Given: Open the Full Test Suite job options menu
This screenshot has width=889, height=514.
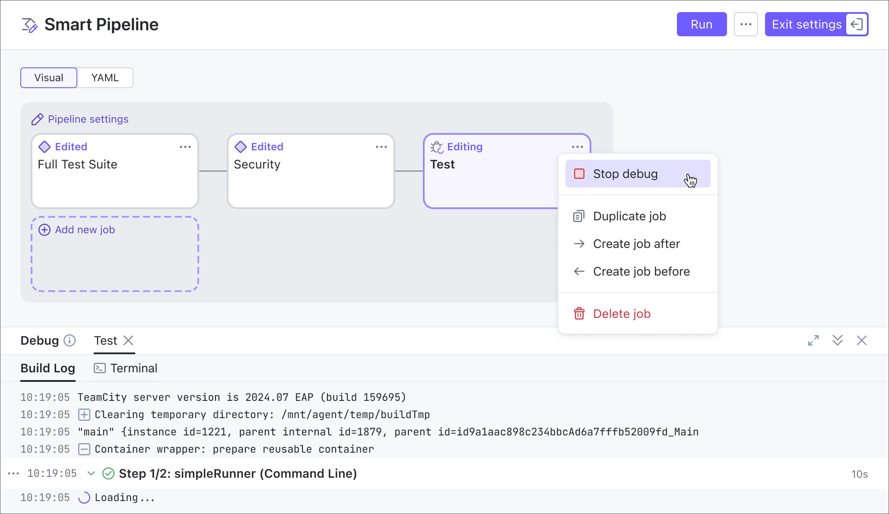Looking at the screenshot, I should pos(185,147).
